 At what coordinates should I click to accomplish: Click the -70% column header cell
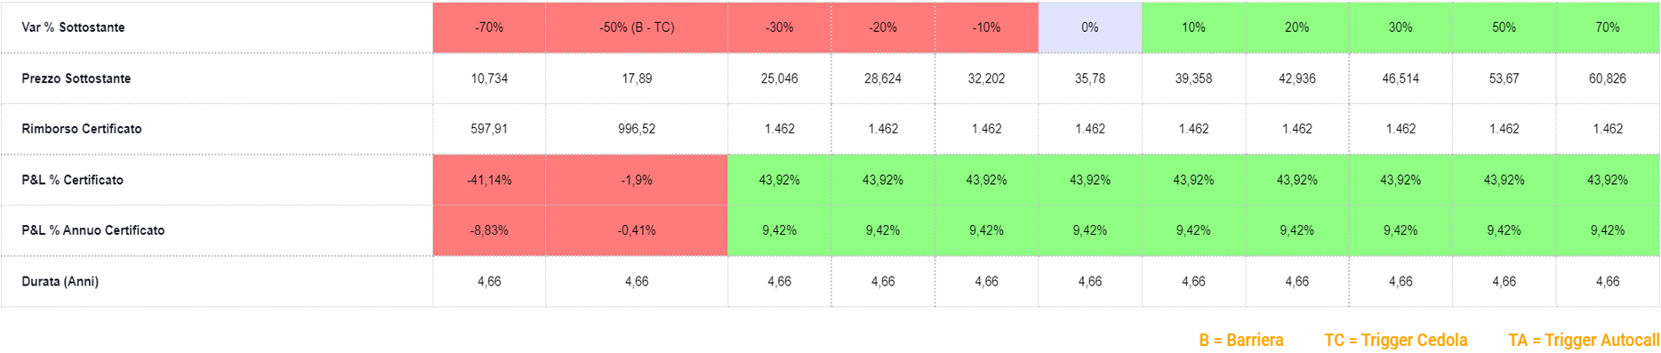[x=489, y=28]
